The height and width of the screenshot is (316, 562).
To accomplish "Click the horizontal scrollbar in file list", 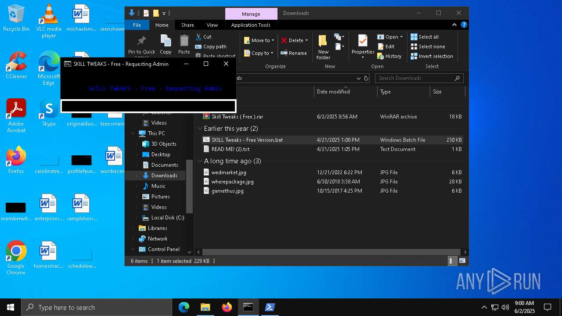I will [x=331, y=252].
